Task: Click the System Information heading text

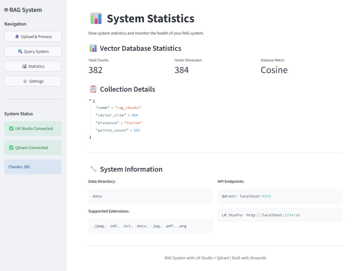Action: tap(131, 169)
